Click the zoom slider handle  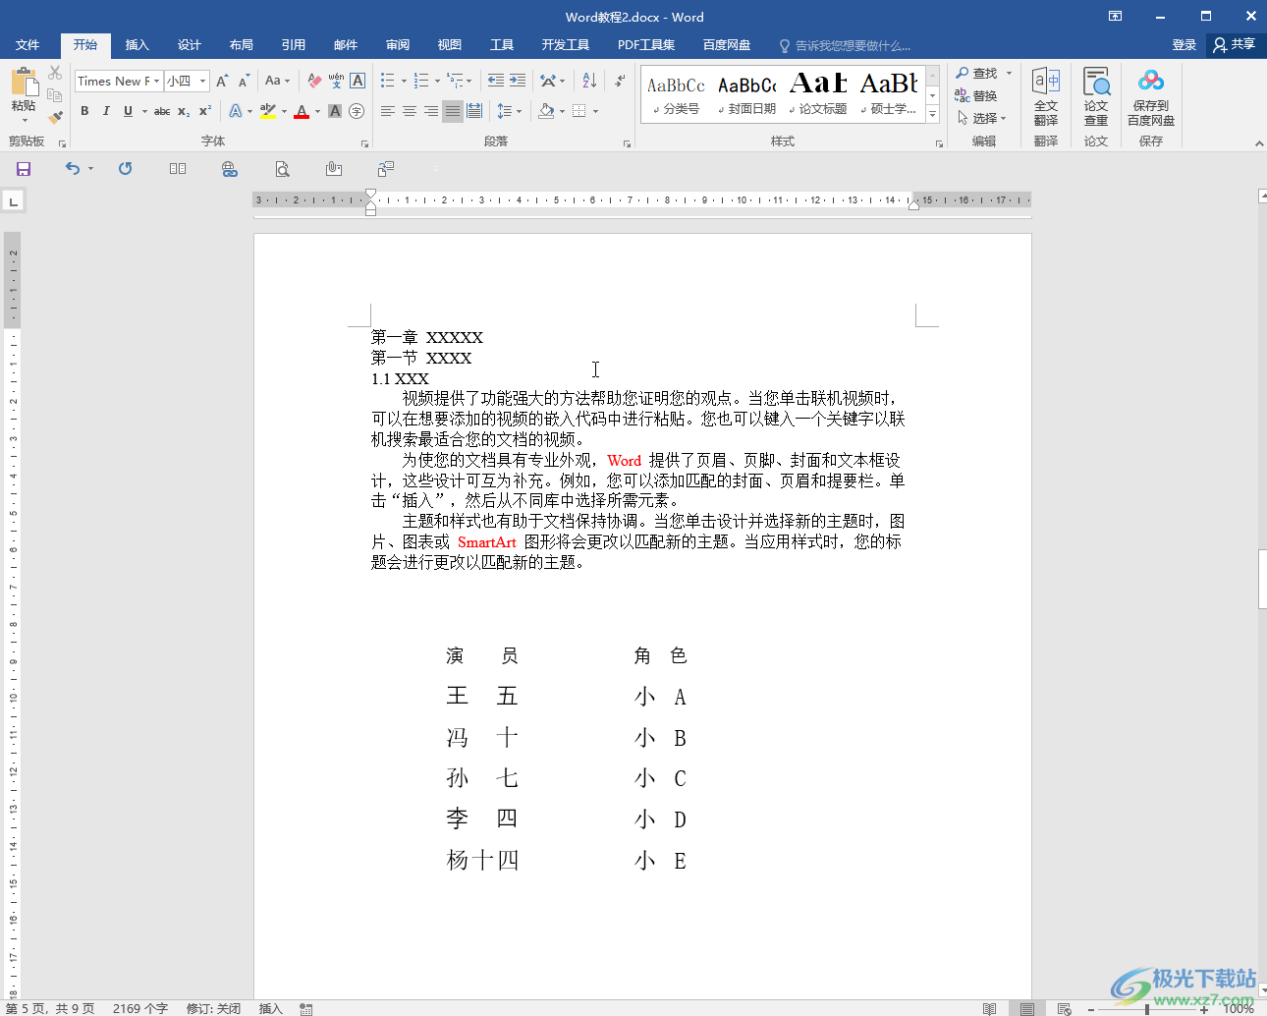click(x=1146, y=1009)
